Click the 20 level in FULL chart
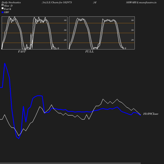The width and height of the screenshot is (164, 164). [133, 40]
